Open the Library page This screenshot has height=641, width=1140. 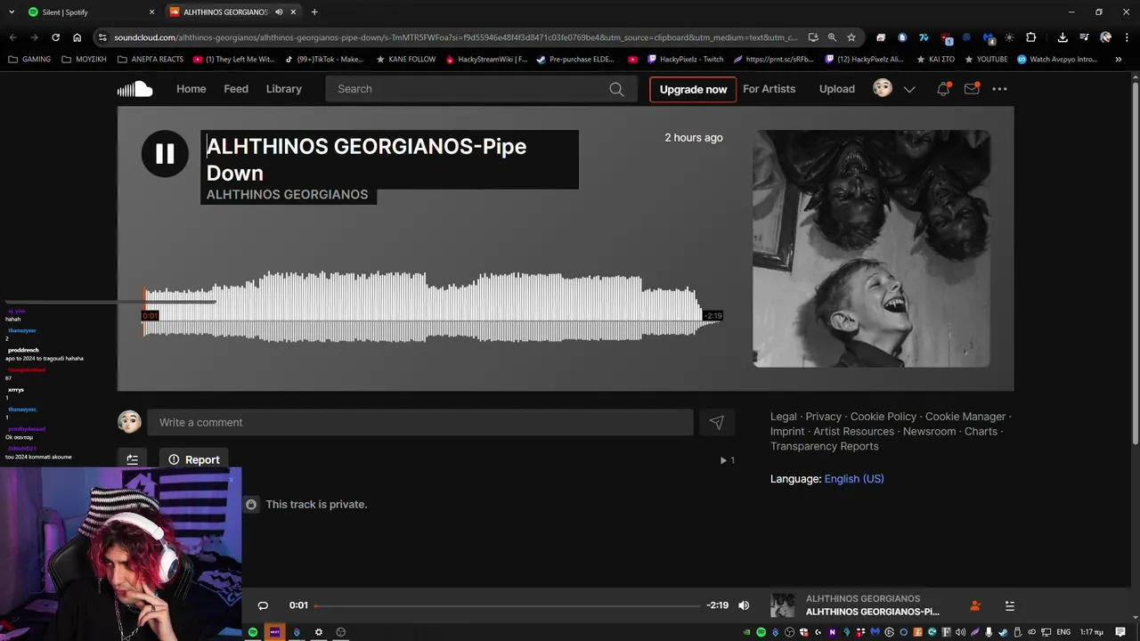283,89
